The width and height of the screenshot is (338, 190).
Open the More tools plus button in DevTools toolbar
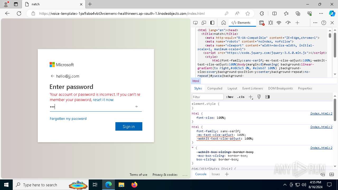[x=297, y=23]
